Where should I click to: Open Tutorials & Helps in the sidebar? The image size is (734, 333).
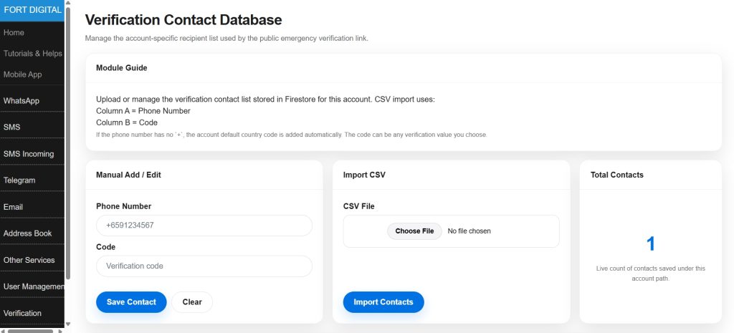point(32,54)
